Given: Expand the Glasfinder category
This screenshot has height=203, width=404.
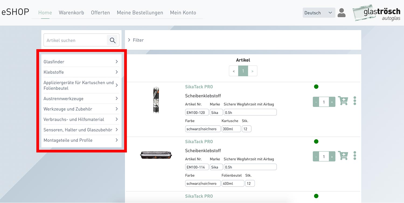Looking at the screenshot, I should [x=81, y=62].
